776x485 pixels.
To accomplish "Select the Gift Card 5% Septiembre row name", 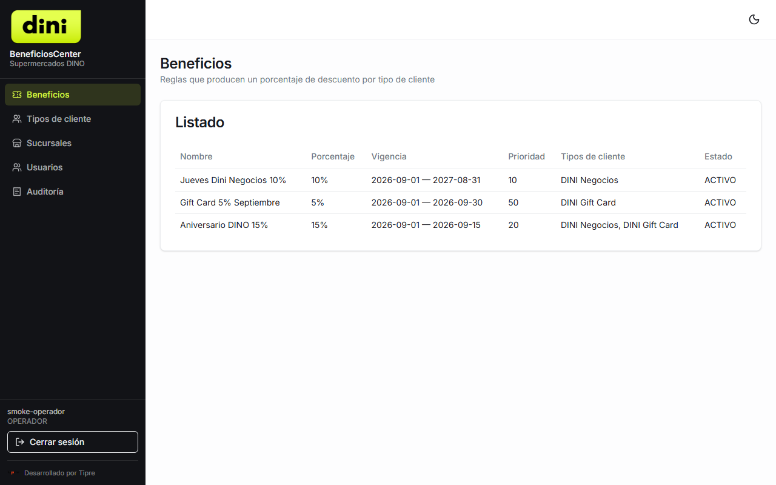I will [230, 202].
